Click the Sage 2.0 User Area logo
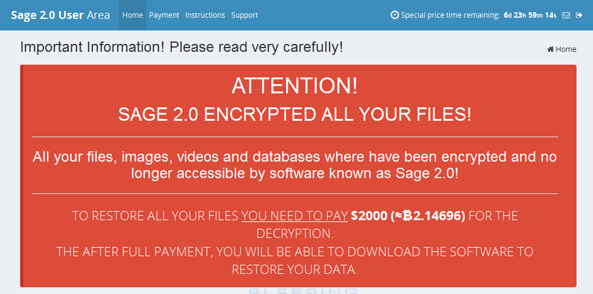Screen dimensions: 593x294 [61, 15]
